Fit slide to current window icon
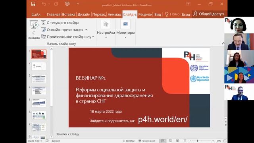Image resolution: width=254 pixels, height=143 pixels. point(225,141)
